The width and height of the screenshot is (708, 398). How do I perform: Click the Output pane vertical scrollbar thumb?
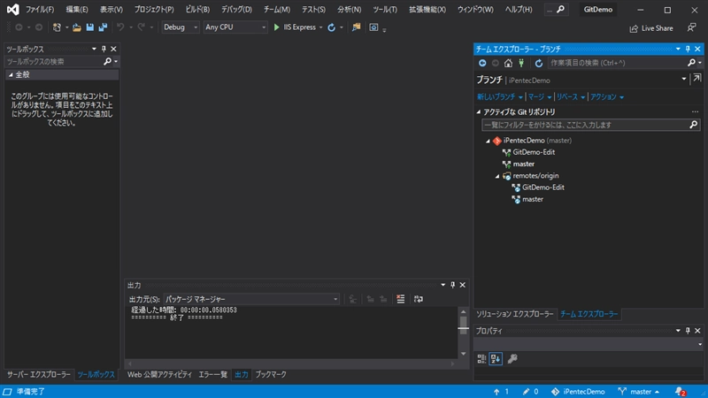pos(463,325)
